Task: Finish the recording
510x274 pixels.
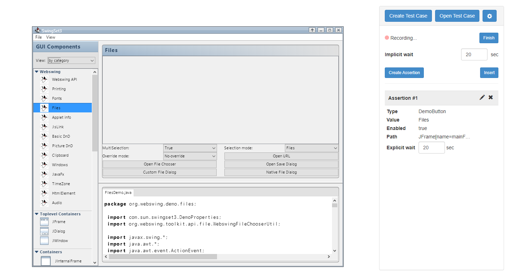Action: 489,38
